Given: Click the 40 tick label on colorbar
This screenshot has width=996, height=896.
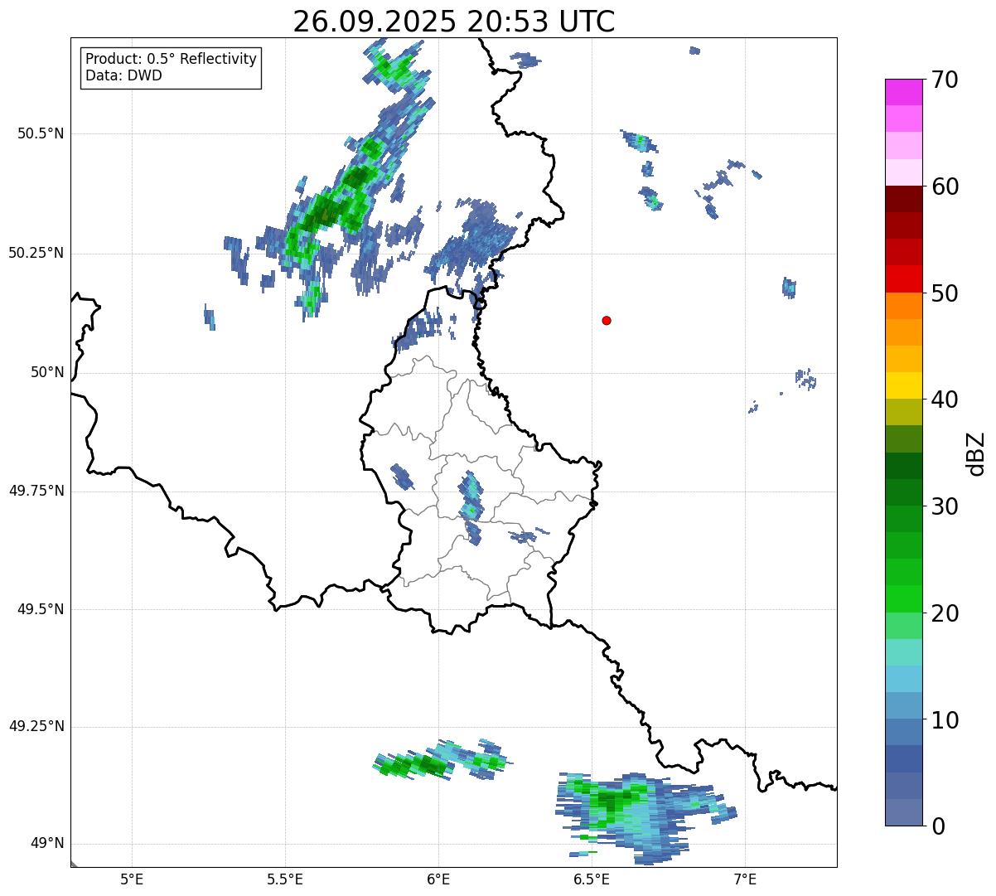Looking at the screenshot, I should (x=945, y=400).
